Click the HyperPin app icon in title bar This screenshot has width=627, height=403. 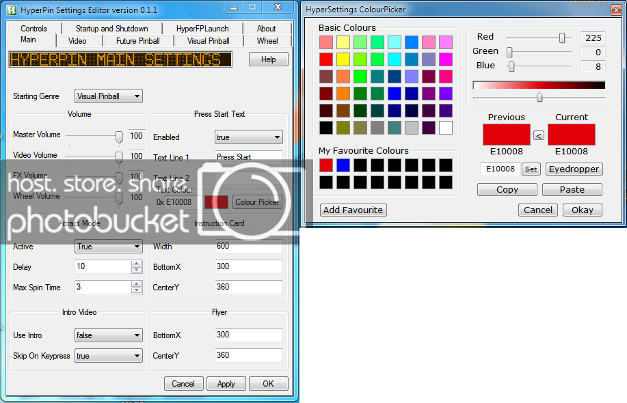(12, 10)
